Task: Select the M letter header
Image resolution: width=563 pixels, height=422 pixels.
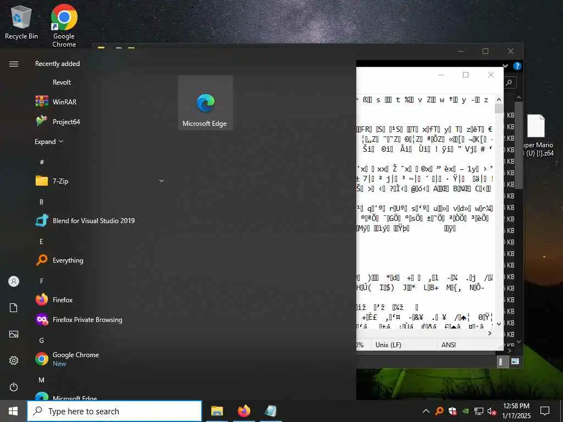Action: pos(41,380)
